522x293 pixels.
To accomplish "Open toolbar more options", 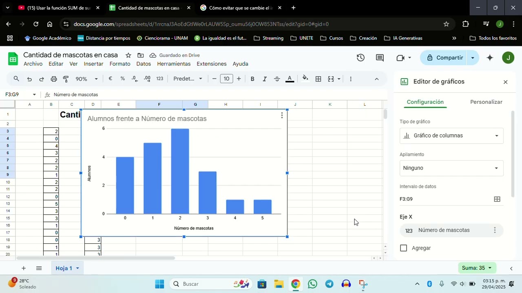I will 351,79.
